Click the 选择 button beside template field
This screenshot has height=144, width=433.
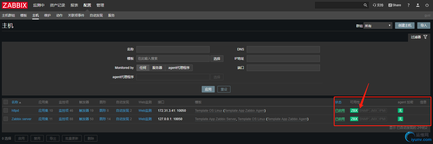pos(217,59)
